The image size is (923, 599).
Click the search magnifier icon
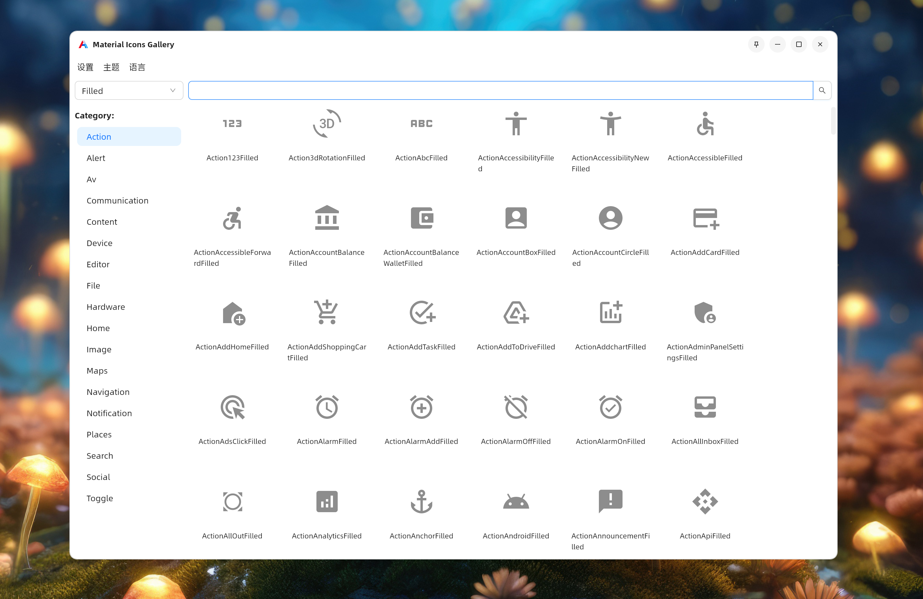point(822,90)
